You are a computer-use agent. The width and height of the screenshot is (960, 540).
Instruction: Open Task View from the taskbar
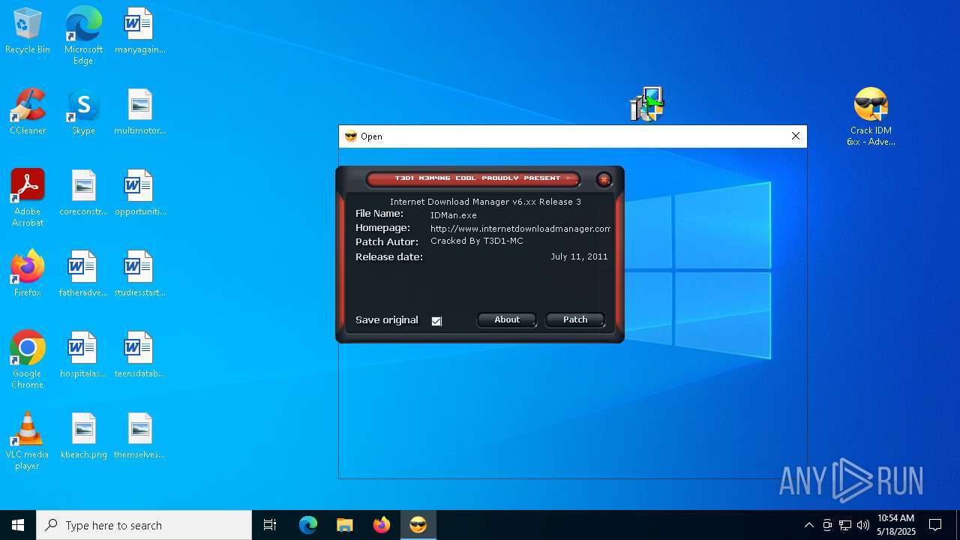(x=270, y=525)
